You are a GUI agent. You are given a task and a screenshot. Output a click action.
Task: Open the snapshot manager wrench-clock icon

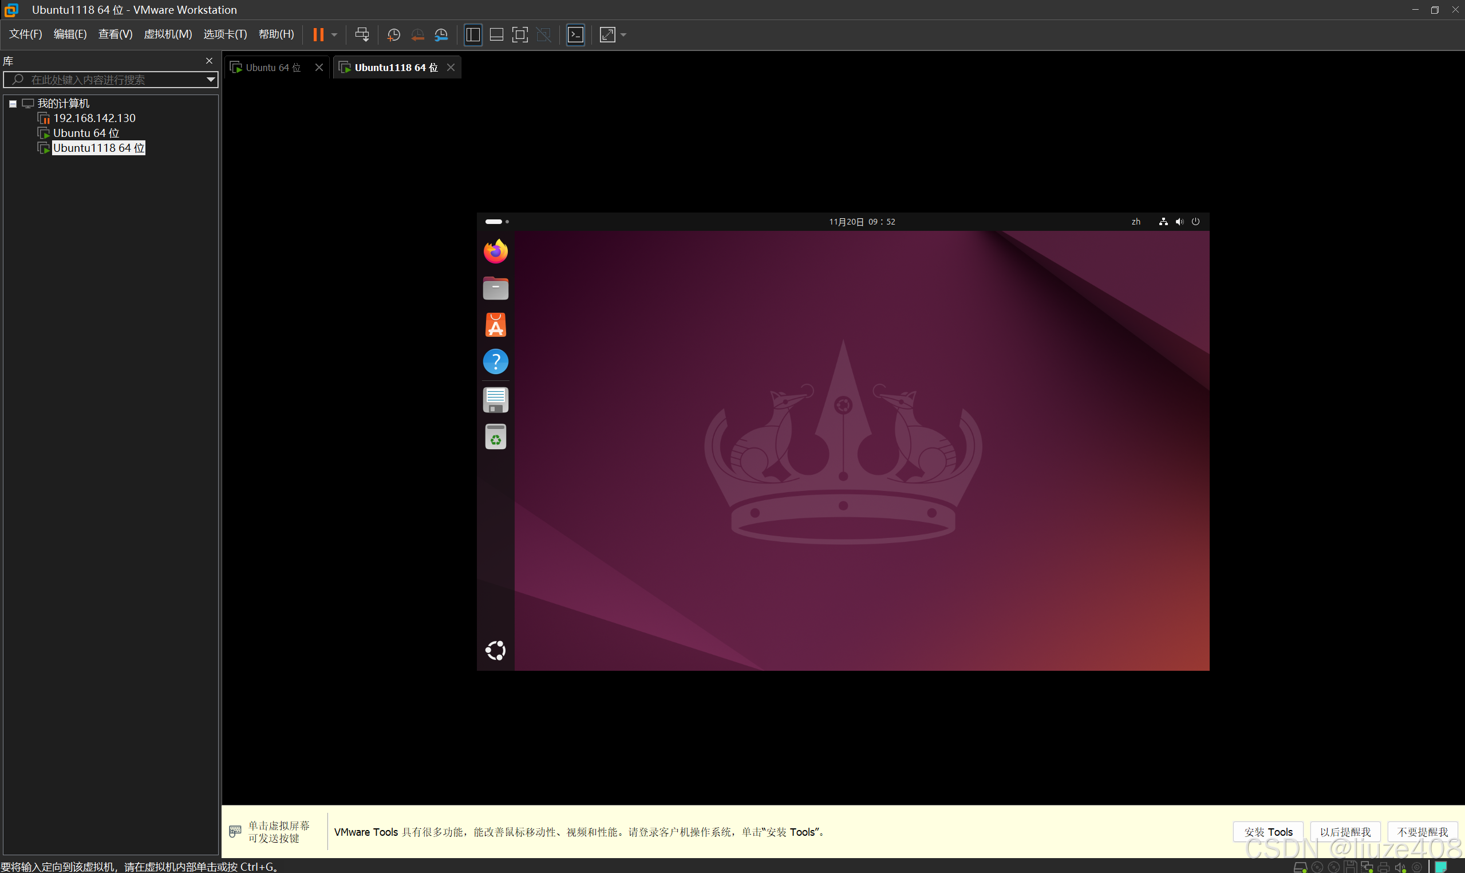441,35
